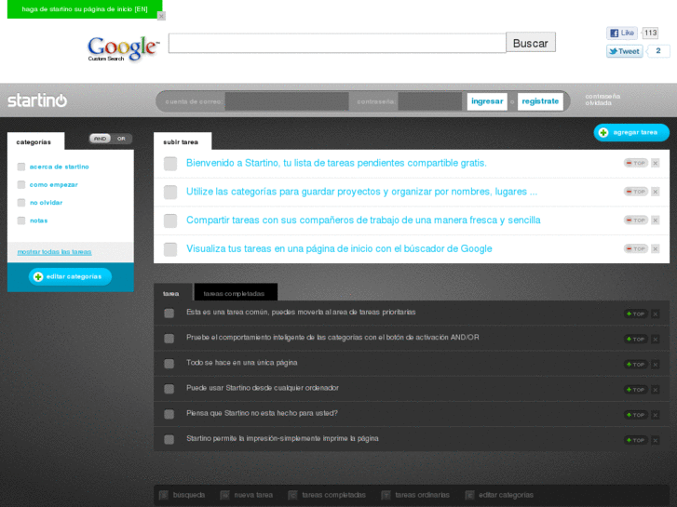Delete the 'Puede usar Startino' task
This screenshot has height=507, width=677.
coord(656,390)
